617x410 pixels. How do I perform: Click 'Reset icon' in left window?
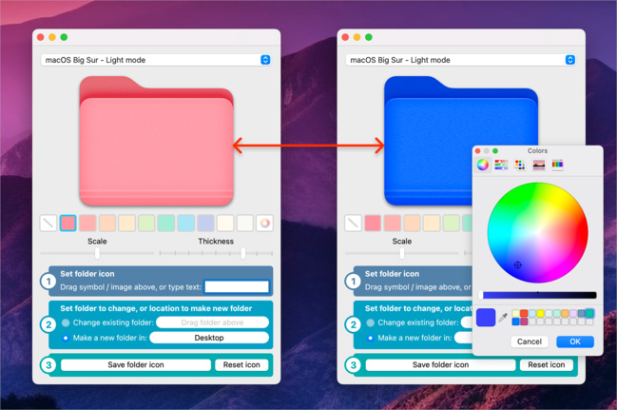coord(241,364)
